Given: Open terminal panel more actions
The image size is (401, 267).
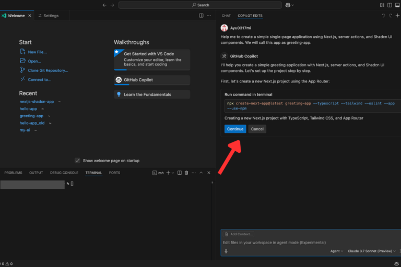Looking at the screenshot, I should point(194,173).
